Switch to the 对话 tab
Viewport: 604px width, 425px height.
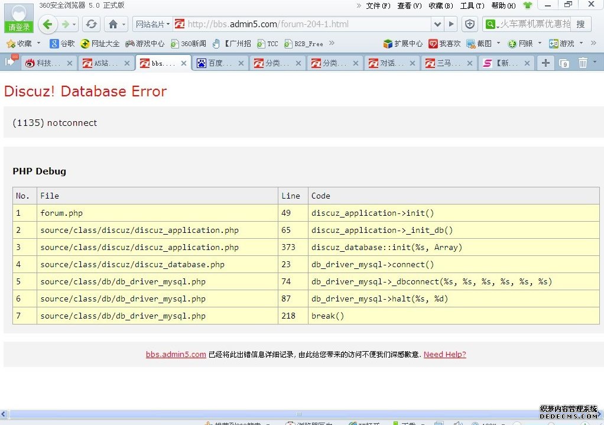[x=392, y=63]
